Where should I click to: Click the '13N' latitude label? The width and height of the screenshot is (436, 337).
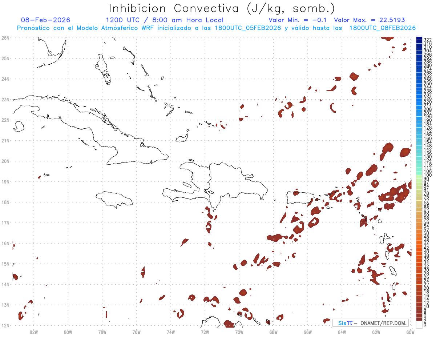coord(5,305)
